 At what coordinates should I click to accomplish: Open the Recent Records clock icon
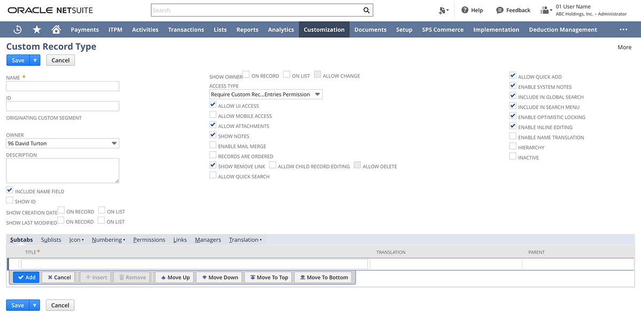(17, 29)
